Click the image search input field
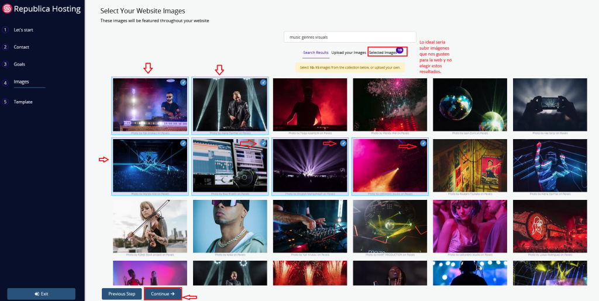 pos(350,37)
